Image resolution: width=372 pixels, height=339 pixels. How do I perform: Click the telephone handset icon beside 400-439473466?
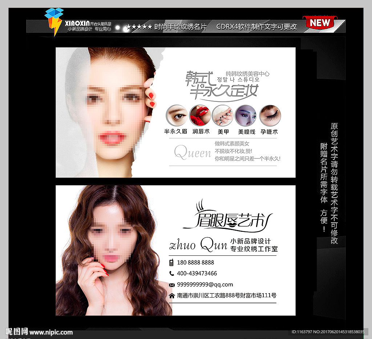tap(171, 274)
